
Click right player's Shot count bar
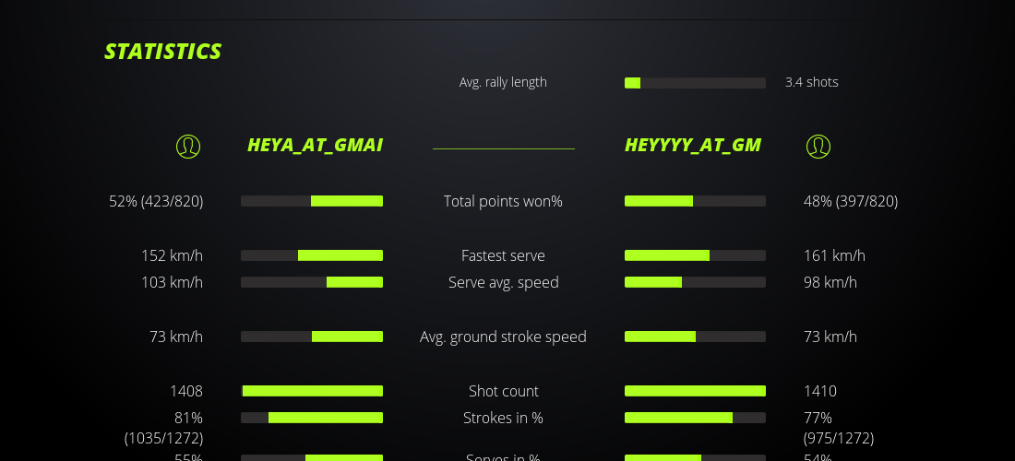point(695,391)
